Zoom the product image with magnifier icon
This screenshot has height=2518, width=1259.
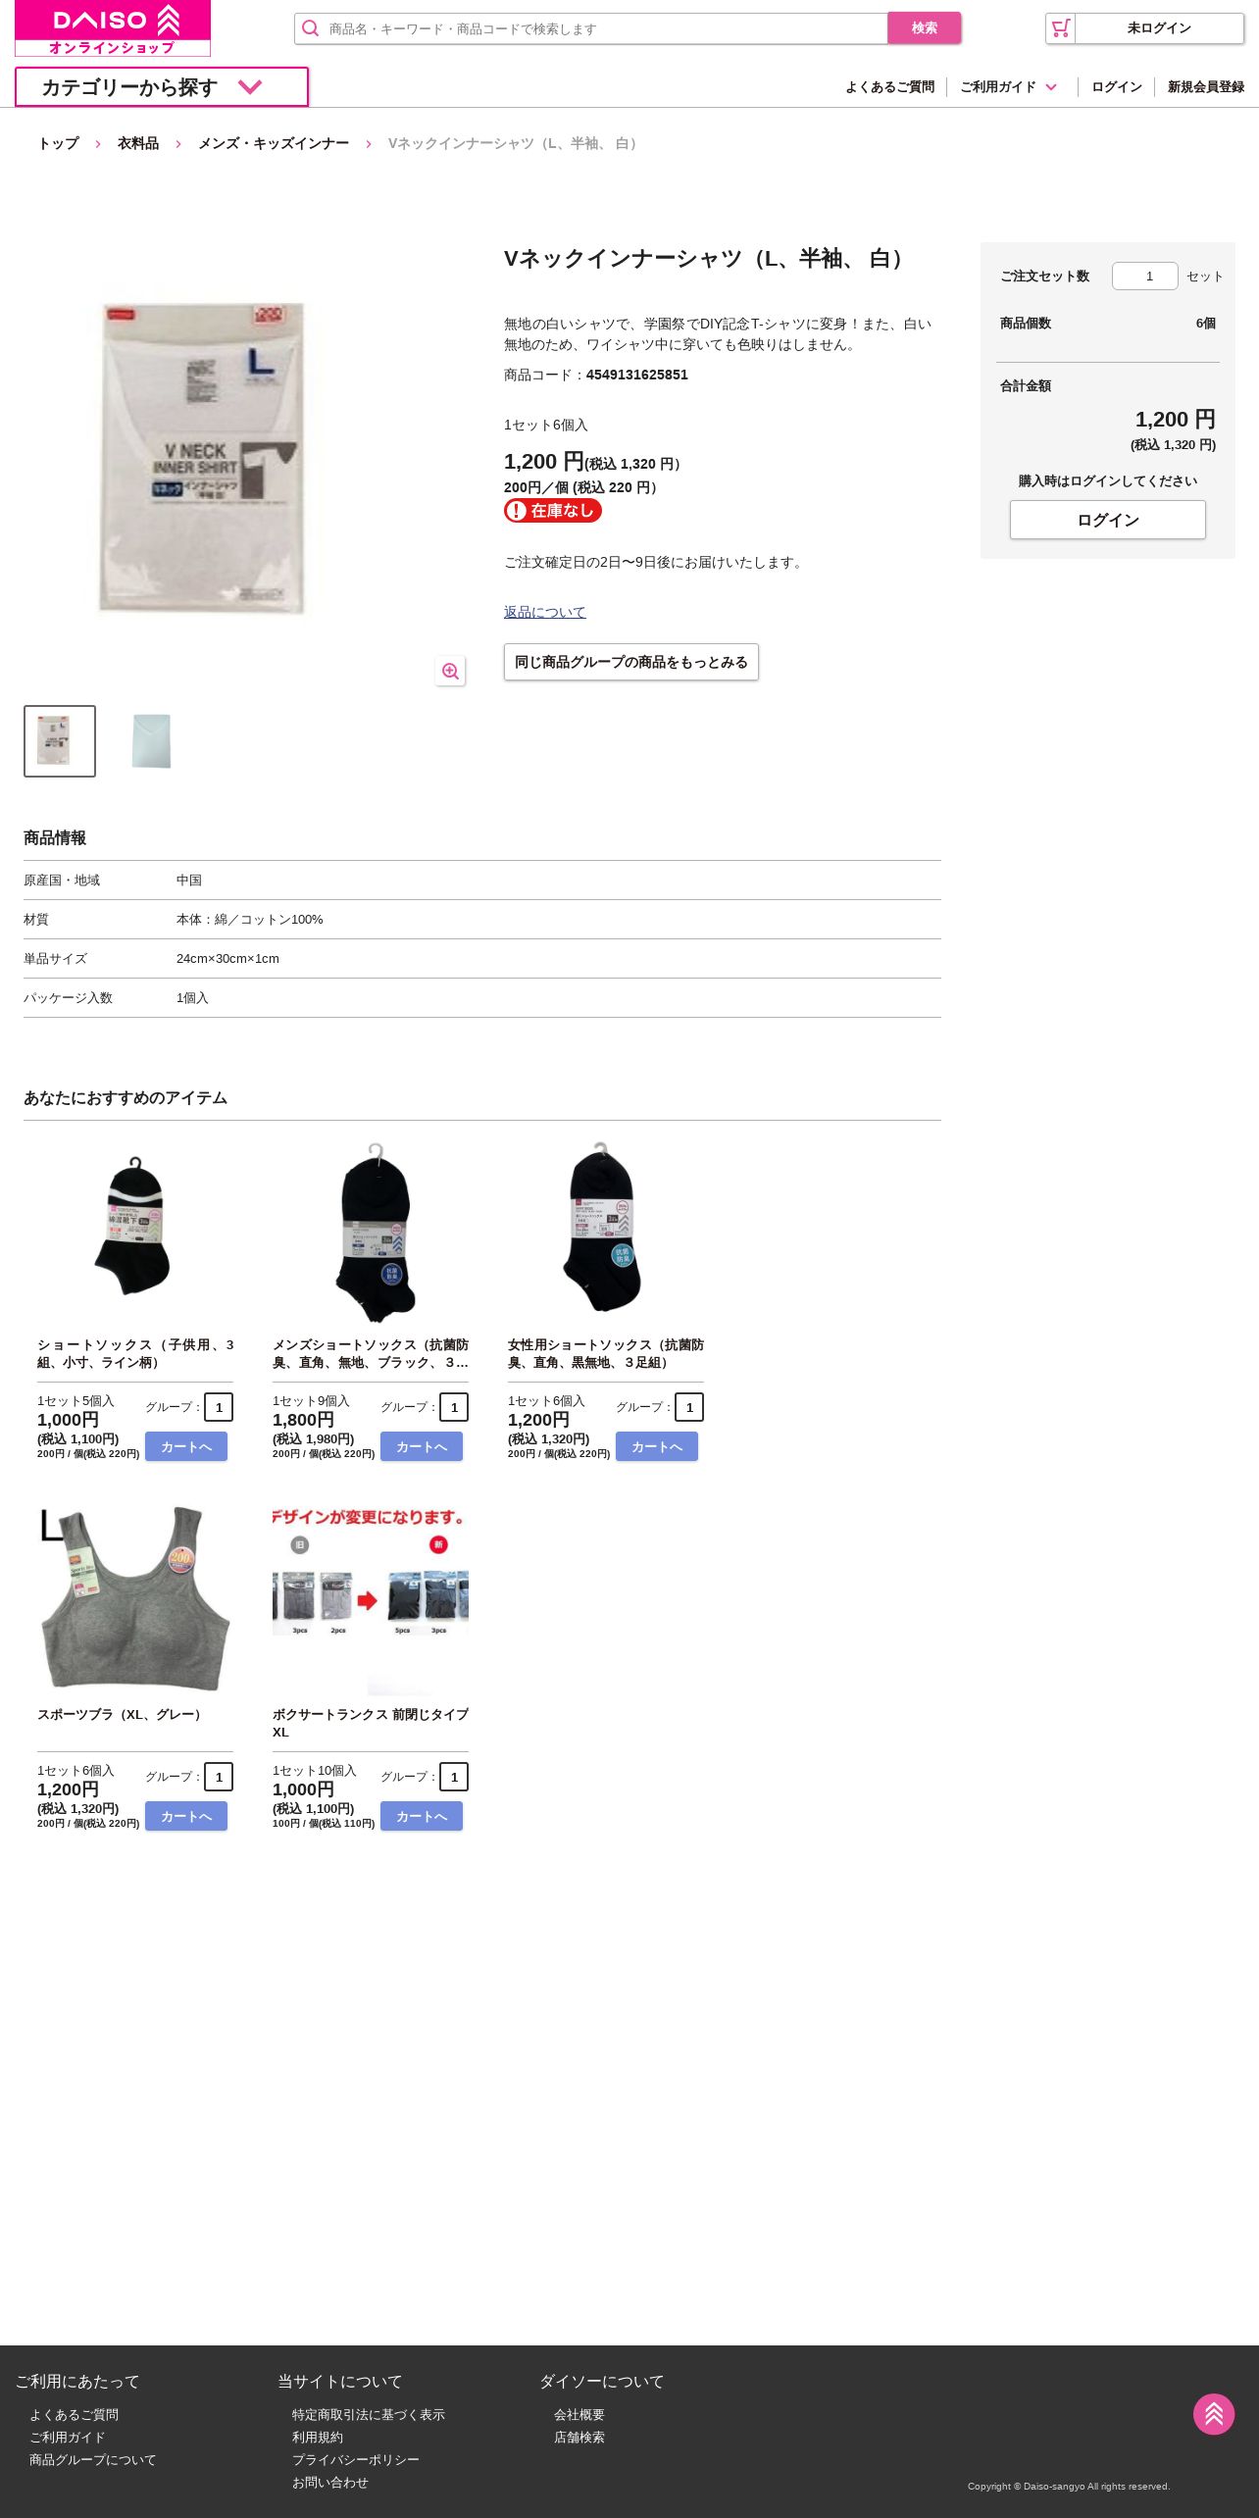click(x=450, y=671)
